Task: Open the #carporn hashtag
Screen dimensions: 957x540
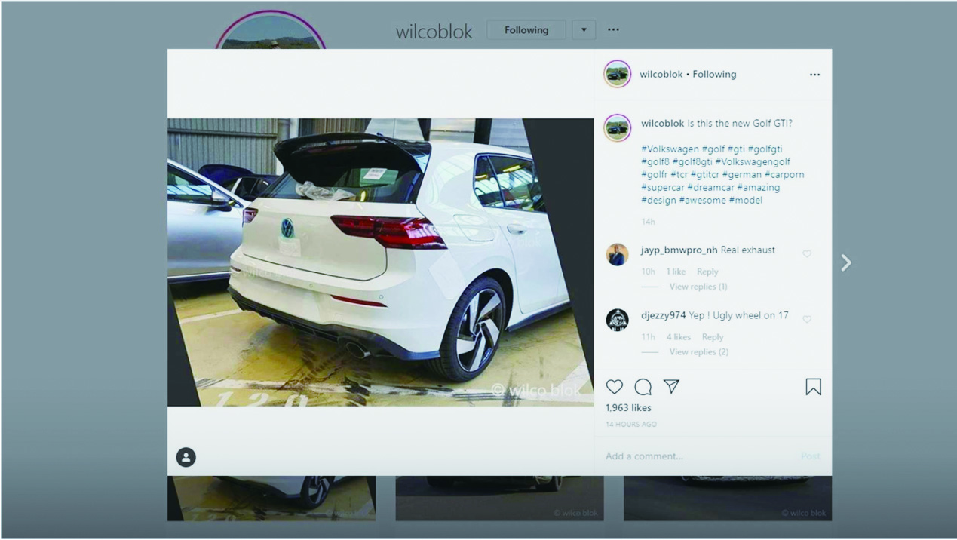Action: (x=784, y=175)
